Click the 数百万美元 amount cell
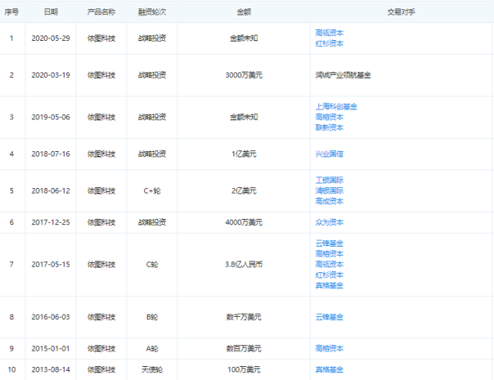Screen dimensions: 494x380 (x=244, y=348)
